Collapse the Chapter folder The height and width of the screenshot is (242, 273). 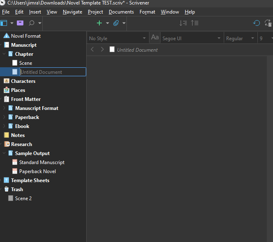pos(4,54)
